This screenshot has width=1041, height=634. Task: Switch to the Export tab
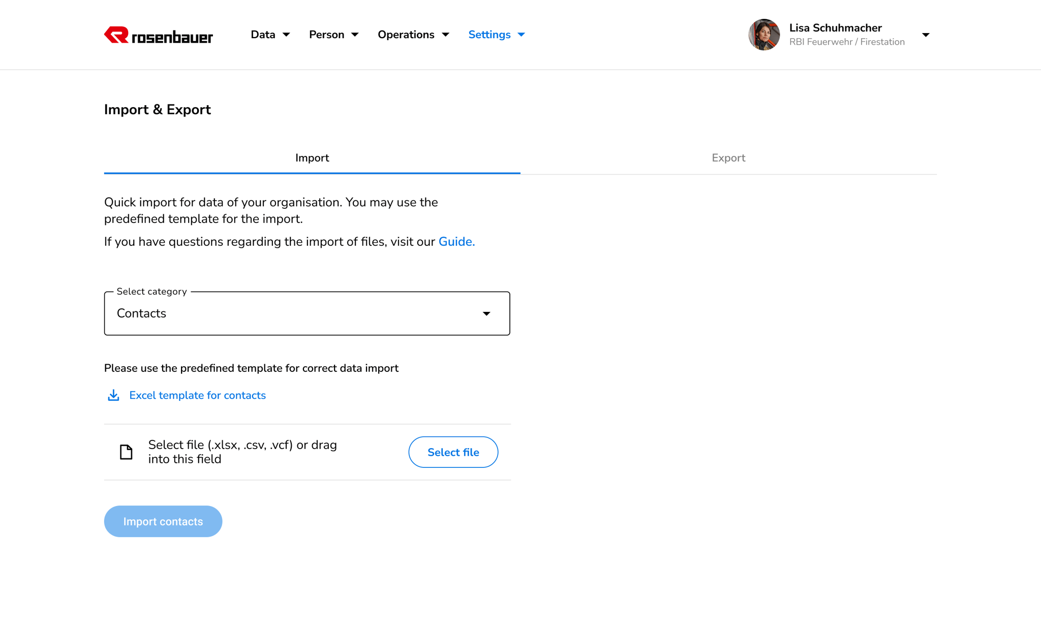click(x=728, y=158)
